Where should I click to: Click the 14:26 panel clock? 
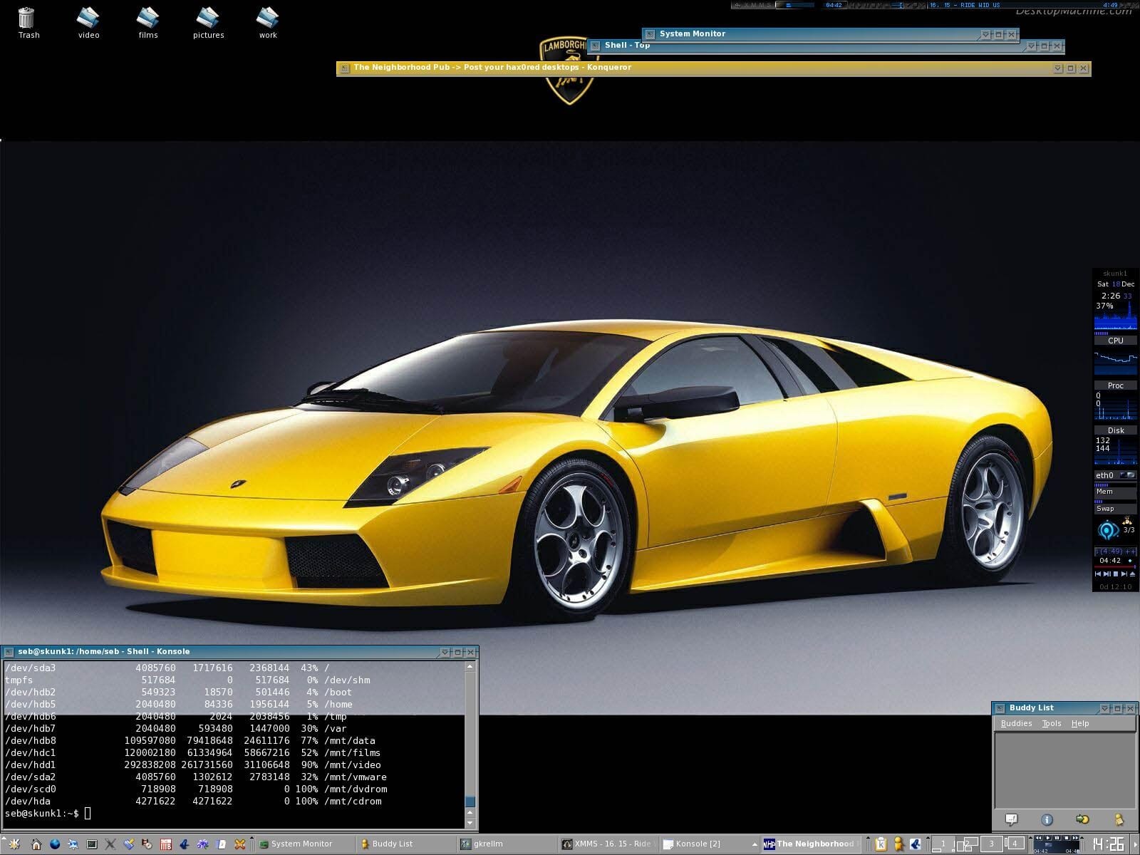[x=1109, y=844]
